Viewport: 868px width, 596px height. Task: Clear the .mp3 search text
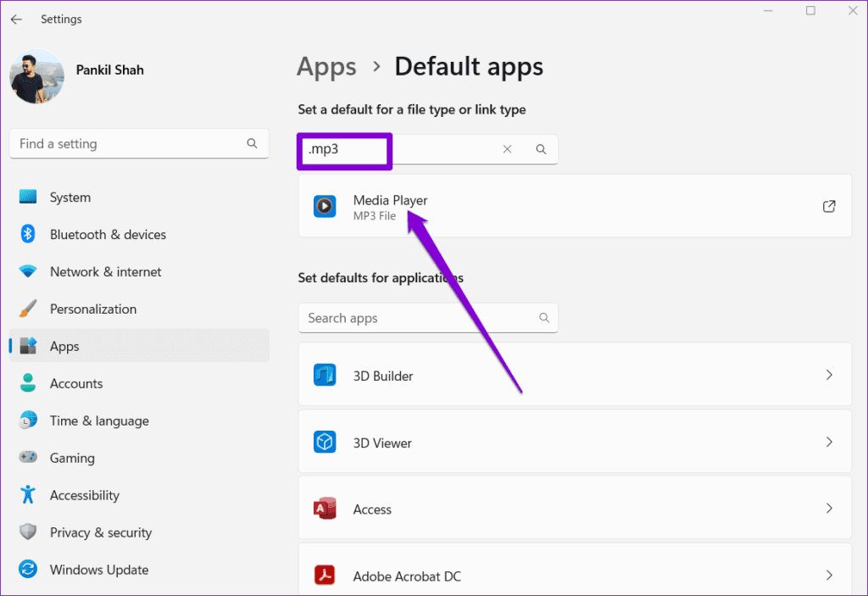[x=507, y=149]
